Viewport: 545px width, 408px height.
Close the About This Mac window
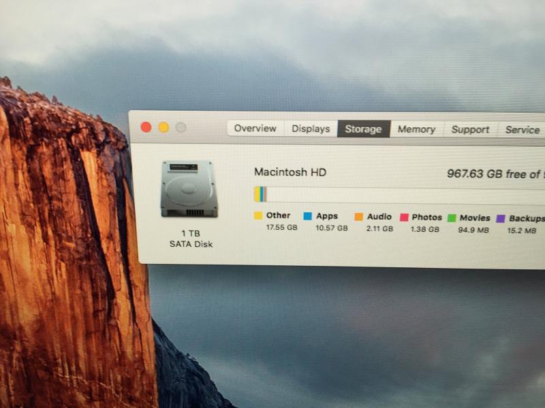point(146,127)
